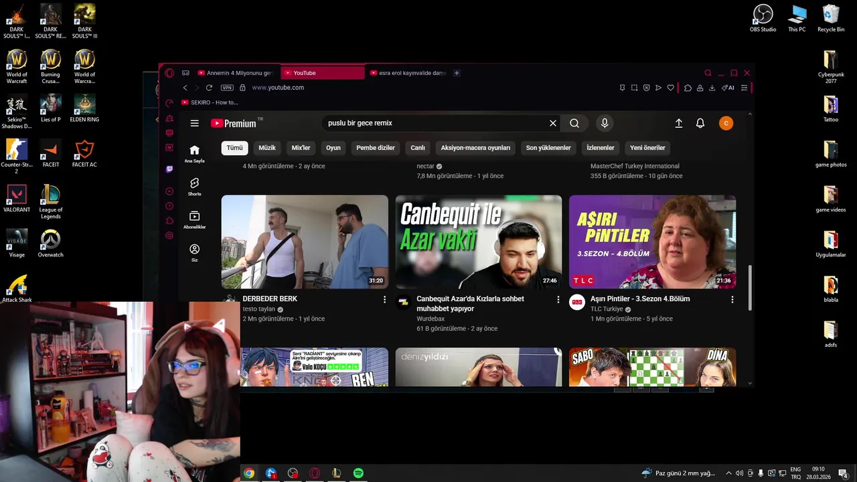Open the YouTube hamburger guide menu
The height and width of the screenshot is (482, 857).
[x=194, y=123]
